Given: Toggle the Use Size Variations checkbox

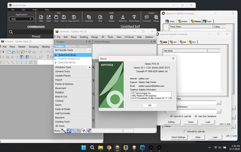Looking at the screenshot, I should tap(196, 116).
